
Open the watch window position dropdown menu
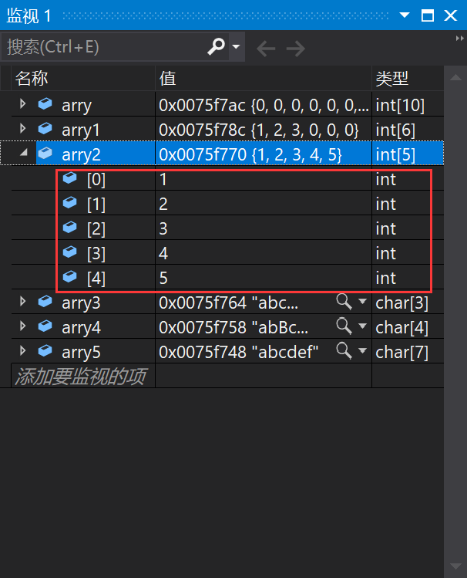pyautogui.click(x=405, y=15)
